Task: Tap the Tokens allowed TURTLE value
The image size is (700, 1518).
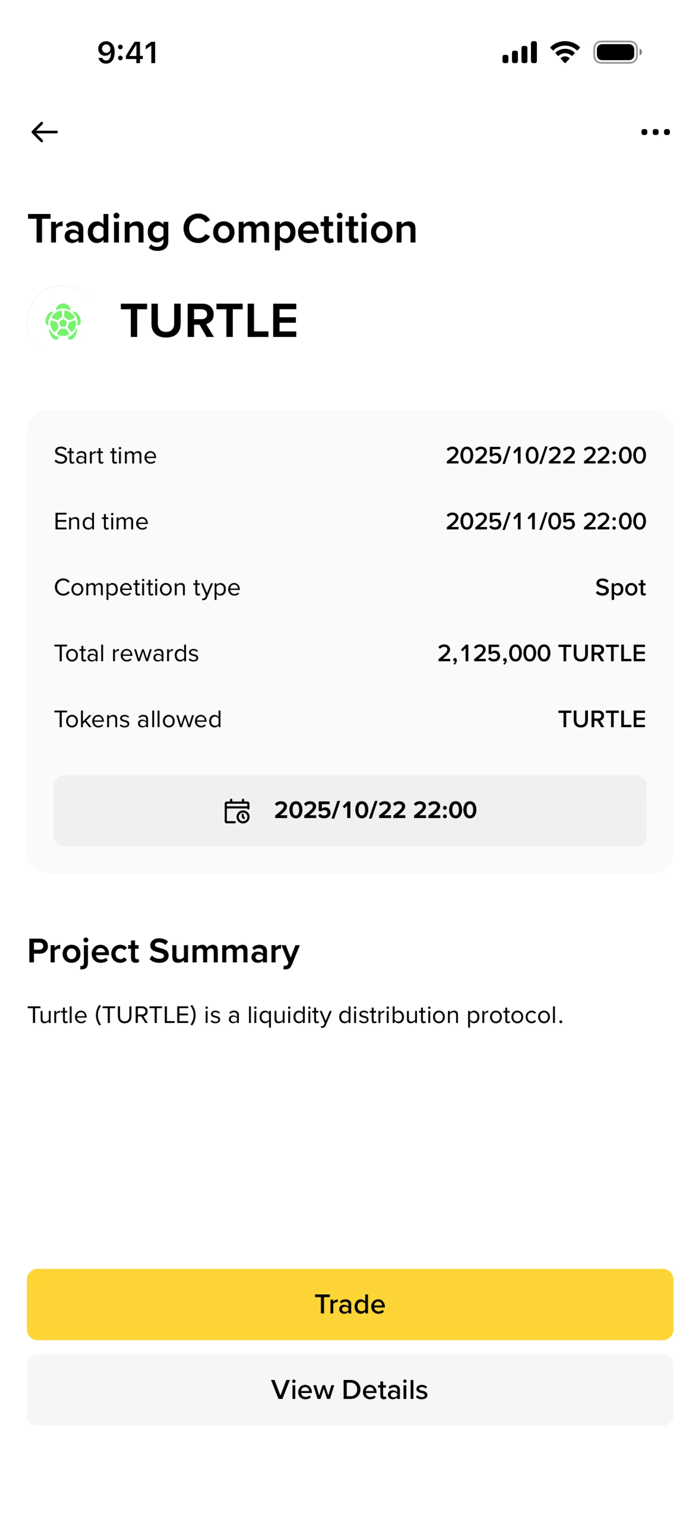Action: (602, 720)
